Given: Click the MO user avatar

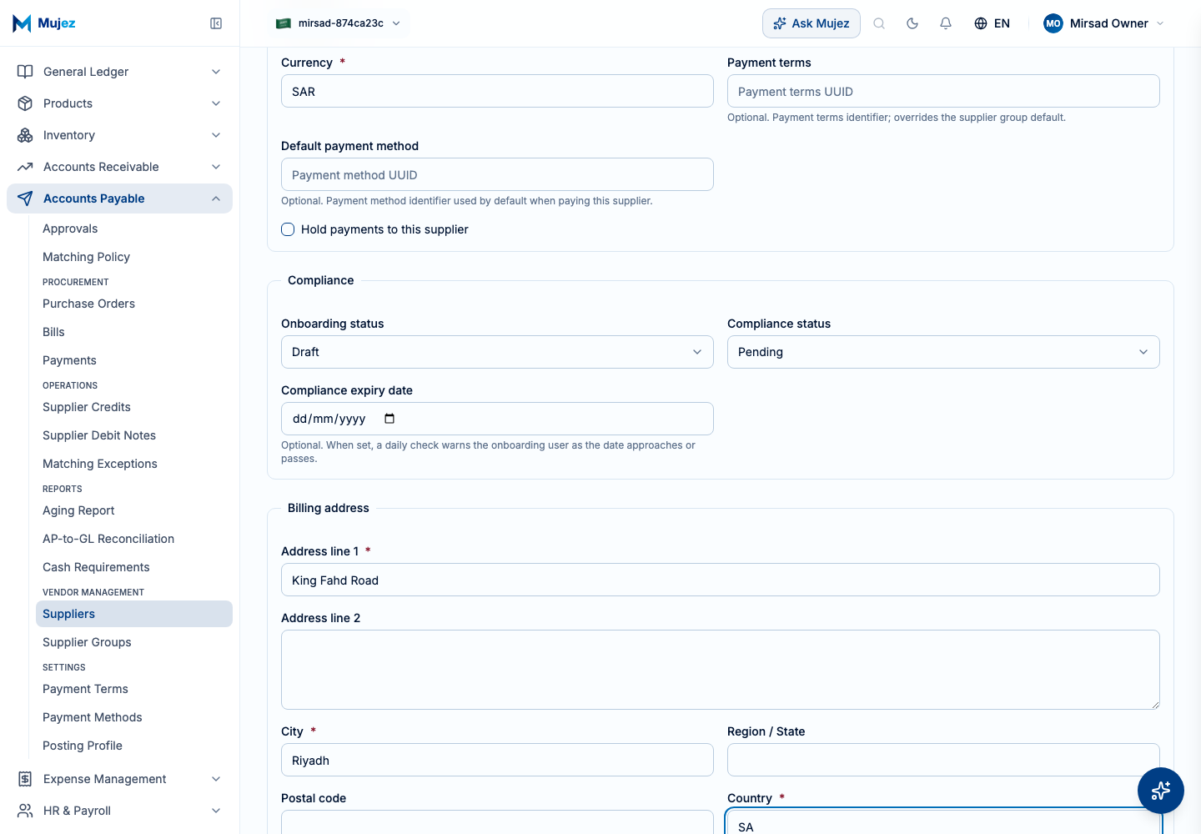Looking at the screenshot, I should click(1053, 23).
